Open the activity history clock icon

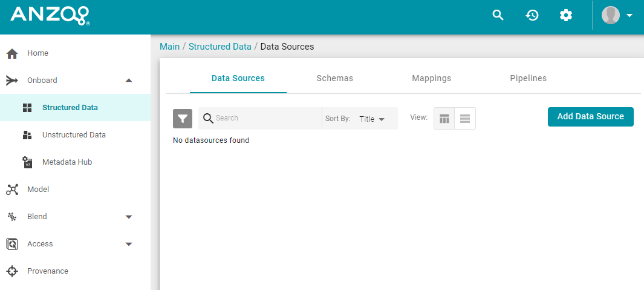532,15
